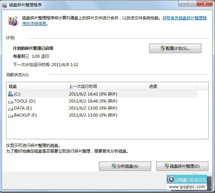Start 分析磁盘(A) disk analysis

(125, 166)
